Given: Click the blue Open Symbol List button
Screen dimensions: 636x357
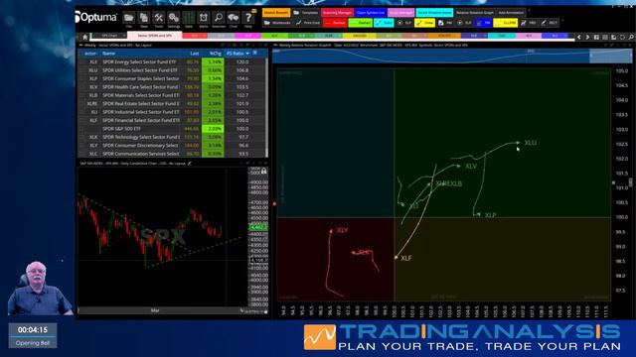Looking at the screenshot, I should (371, 13).
